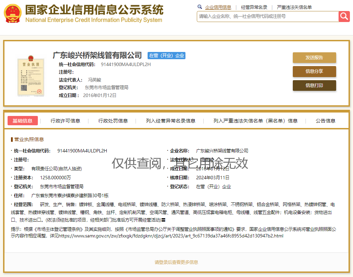Image resolution: width=353 pixels, height=277 pixels.
Task: Open the 行政处罚信息 tab
Action: [x=113, y=121]
